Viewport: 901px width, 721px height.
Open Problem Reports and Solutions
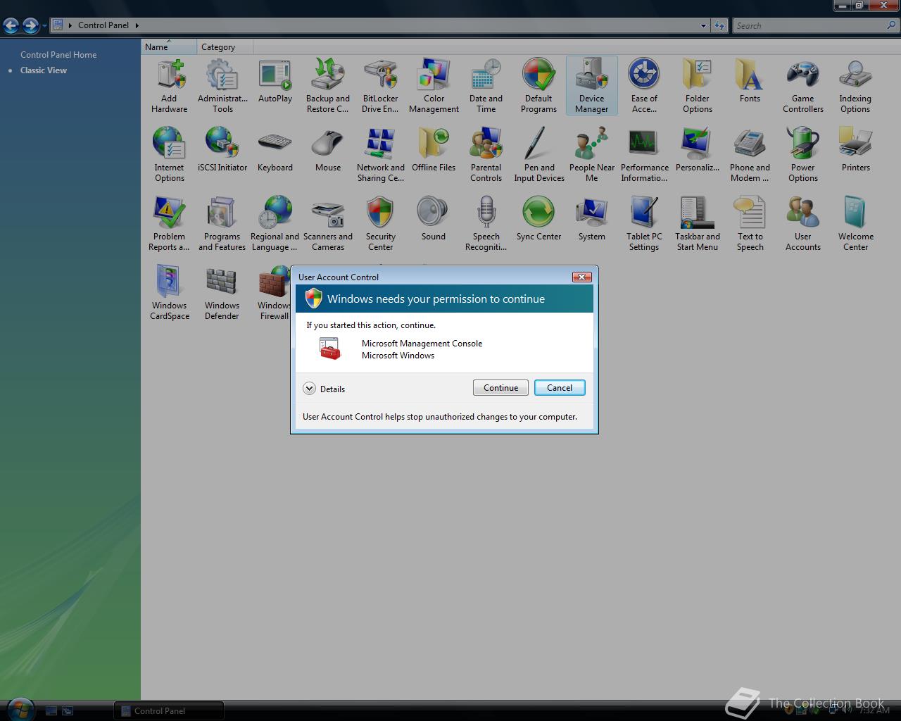point(170,224)
